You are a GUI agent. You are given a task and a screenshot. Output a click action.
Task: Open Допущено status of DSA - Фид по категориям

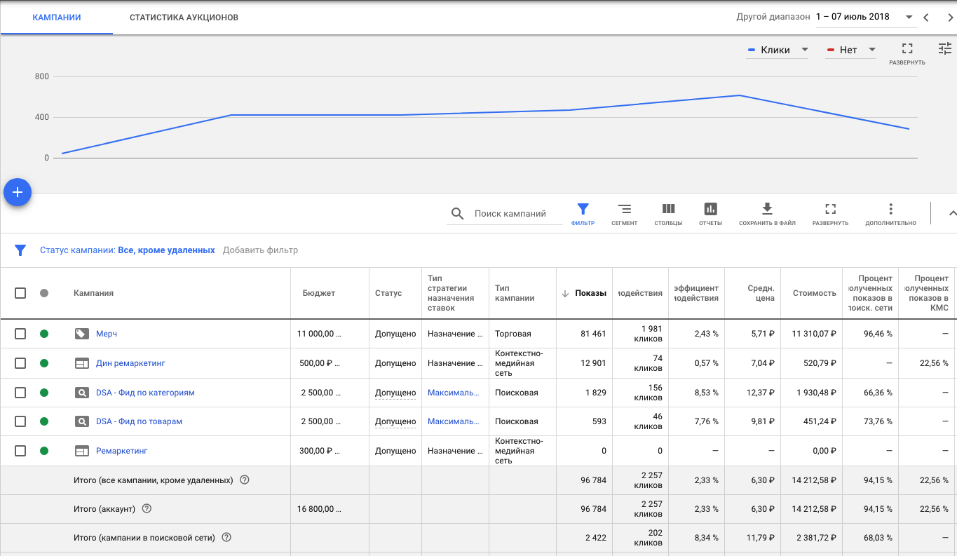[x=395, y=393]
